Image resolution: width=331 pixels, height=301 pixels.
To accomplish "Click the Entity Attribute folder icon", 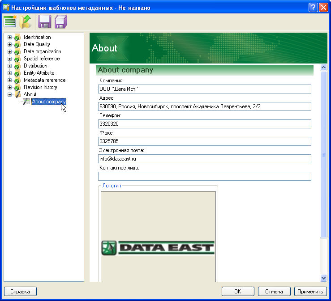I will coord(17,73).
